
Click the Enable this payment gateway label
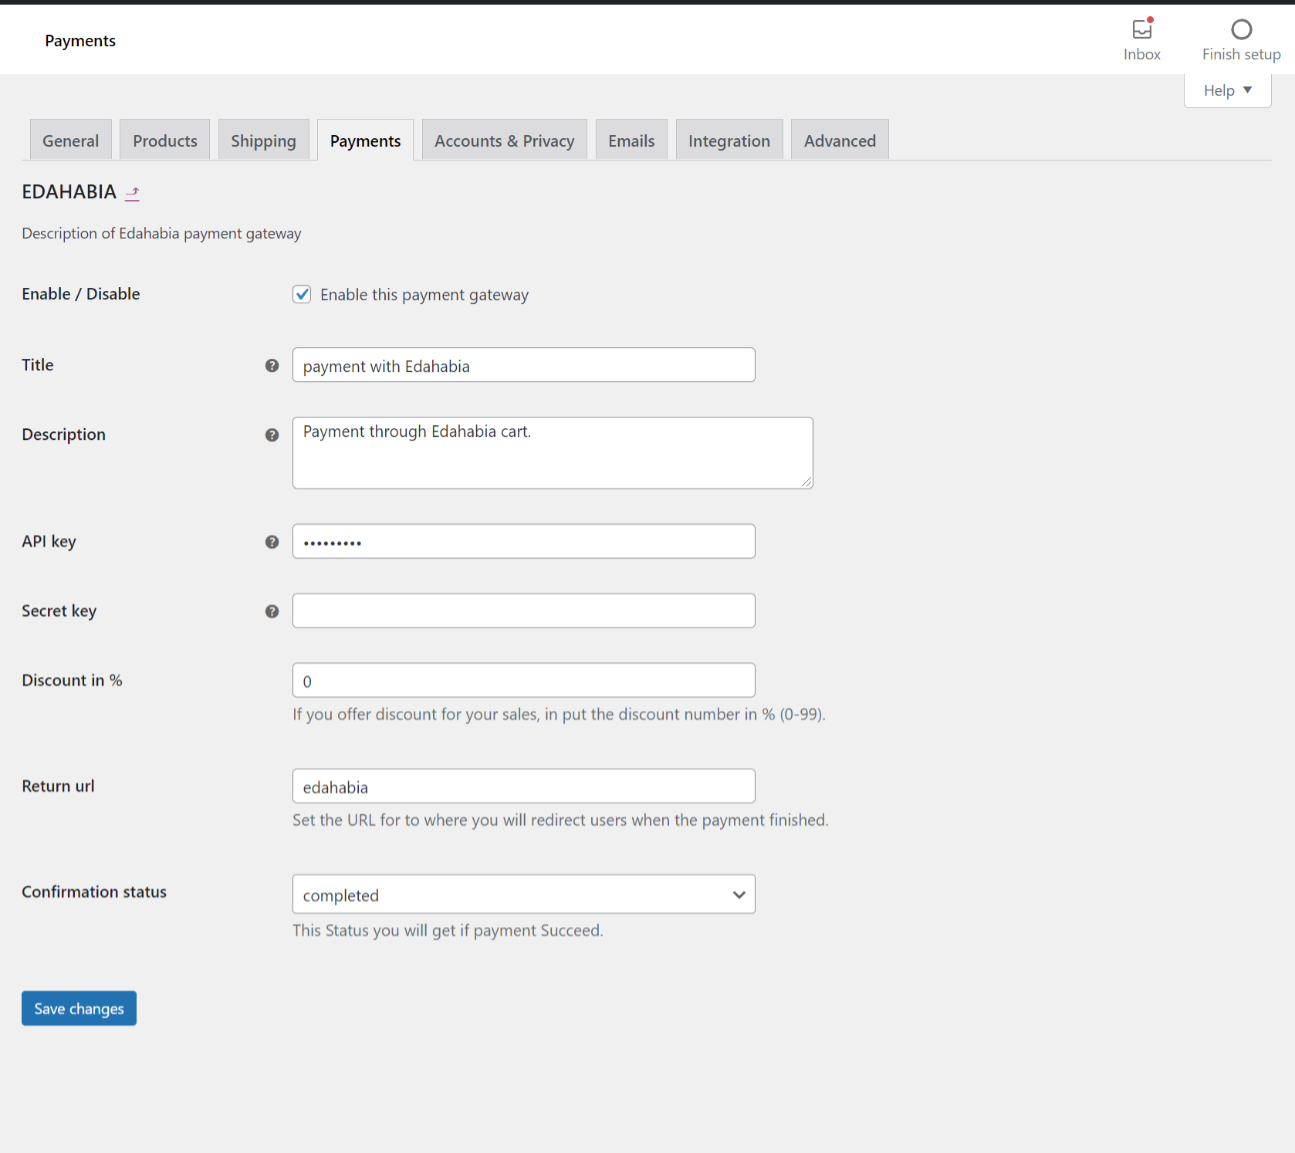tap(424, 295)
